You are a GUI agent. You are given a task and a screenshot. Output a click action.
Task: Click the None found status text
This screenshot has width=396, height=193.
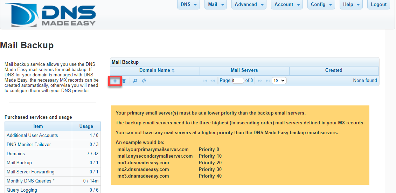[365, 81]
